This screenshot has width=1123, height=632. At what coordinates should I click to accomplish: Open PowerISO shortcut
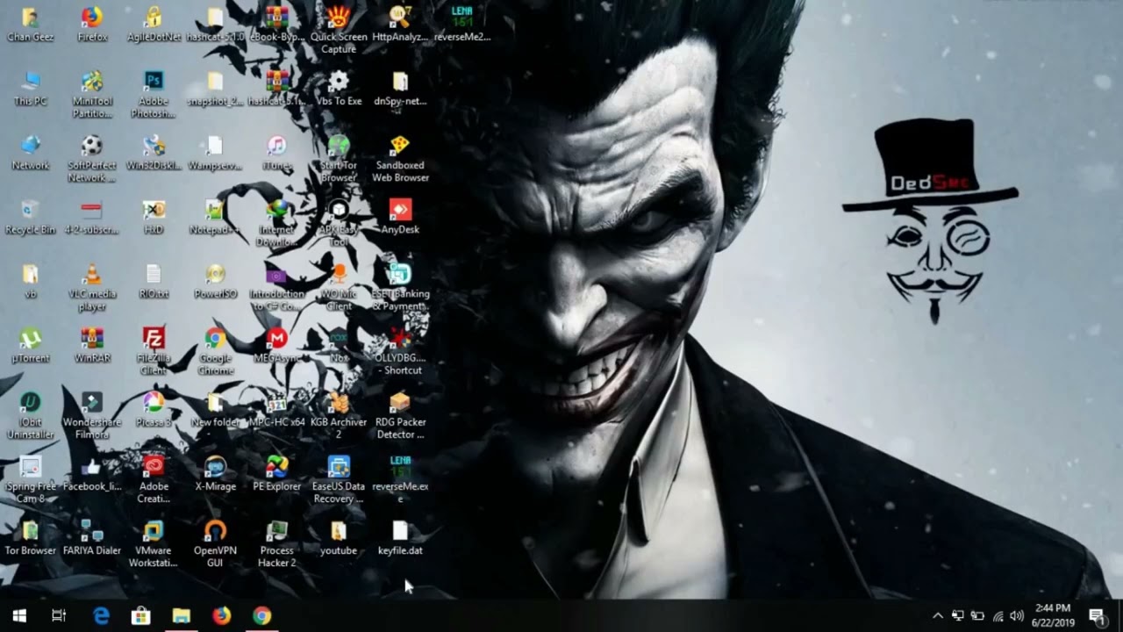(215, 281)
